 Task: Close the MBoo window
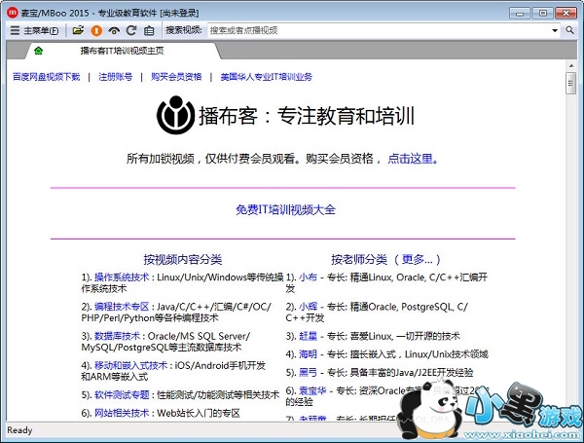tap(566, 13)
